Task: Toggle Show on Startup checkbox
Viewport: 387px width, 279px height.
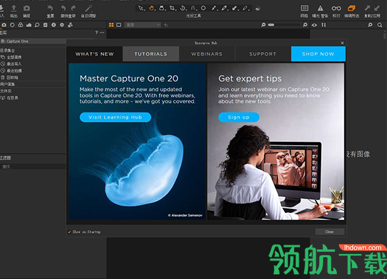Action: pos(69,232)
